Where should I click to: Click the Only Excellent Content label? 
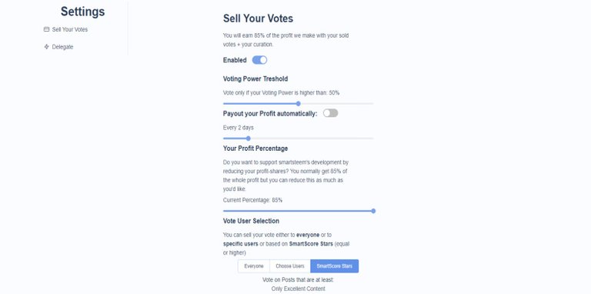tap(298, 289)
